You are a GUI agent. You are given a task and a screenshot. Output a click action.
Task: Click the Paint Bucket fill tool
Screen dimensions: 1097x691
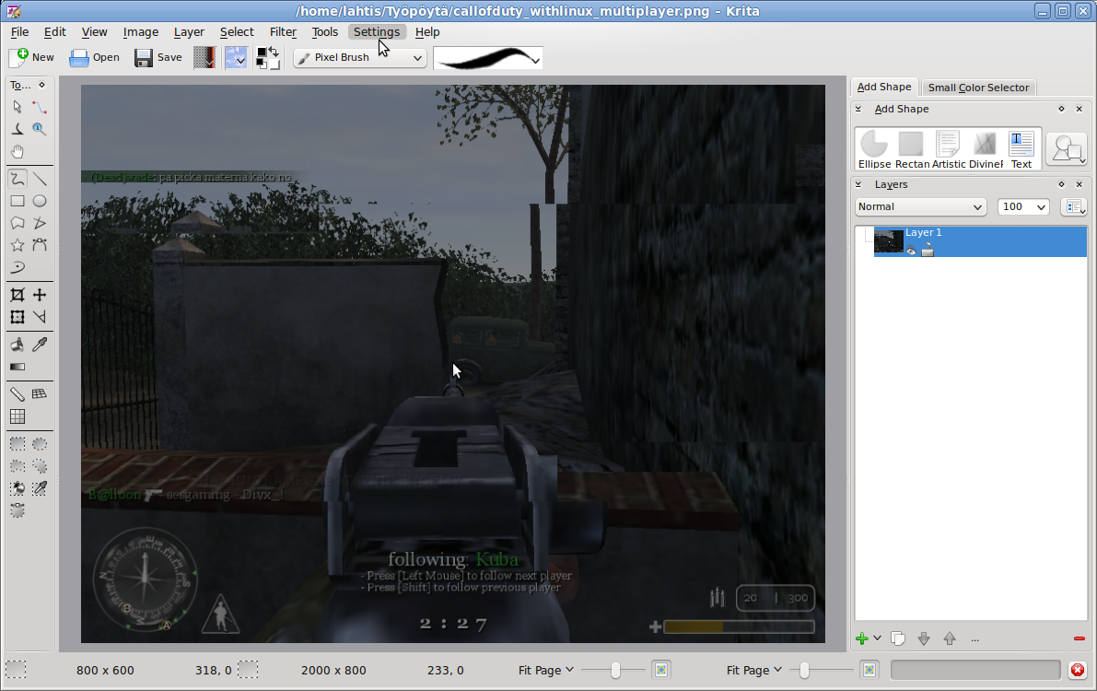point(17,345)
